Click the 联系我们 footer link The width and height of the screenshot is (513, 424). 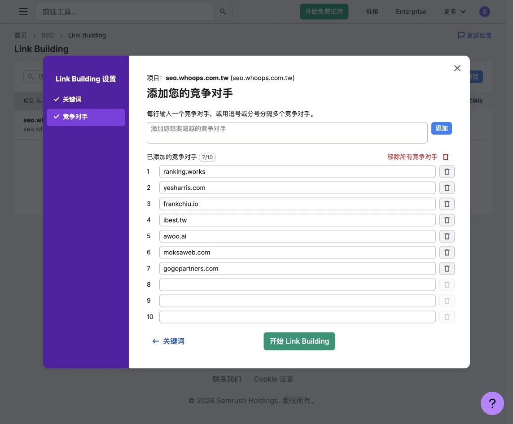pos(227,379)
